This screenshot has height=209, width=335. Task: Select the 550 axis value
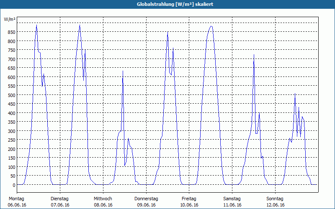(x=12, y=86)
